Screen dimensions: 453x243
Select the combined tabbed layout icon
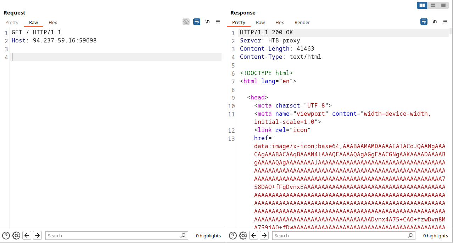pos(443,5)
